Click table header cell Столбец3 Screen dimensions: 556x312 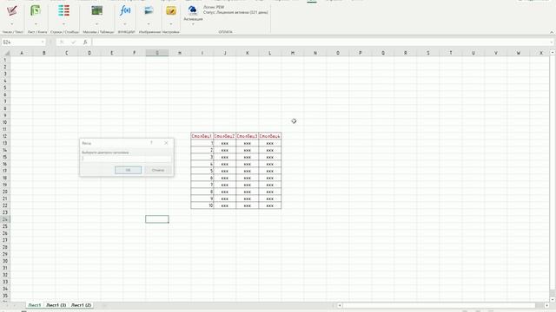tap(247, 136)
